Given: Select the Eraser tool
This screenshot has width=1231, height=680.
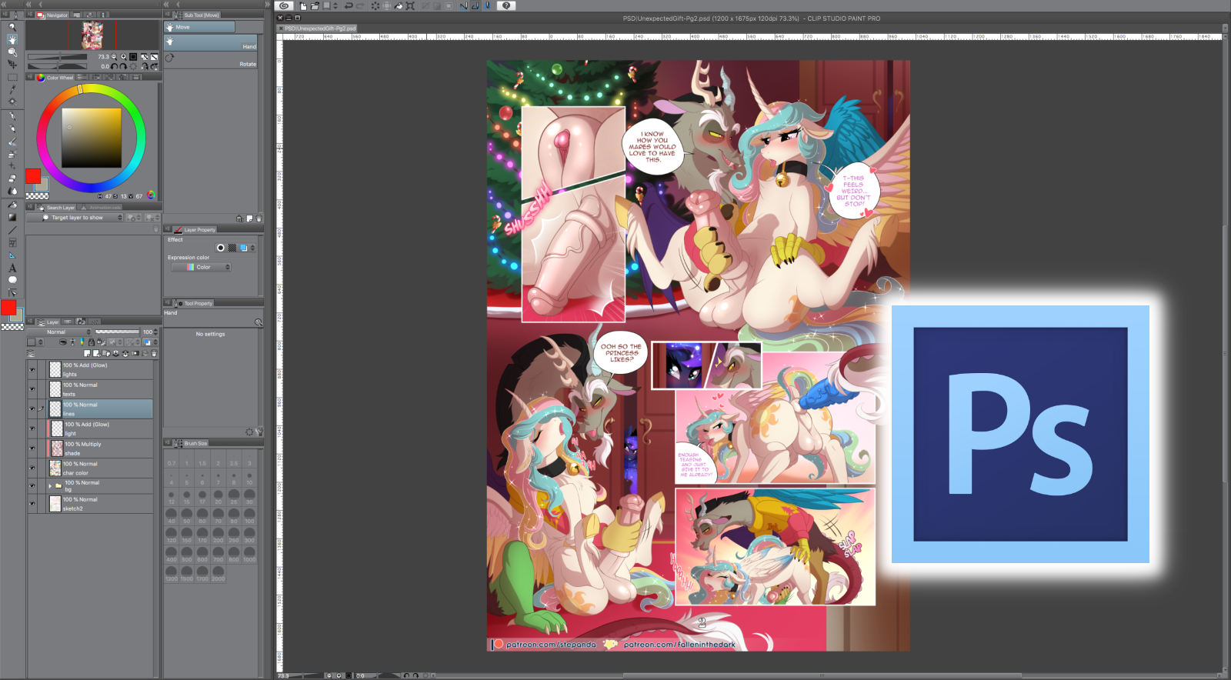Looking at the screenshot, I should [x=12, y=178].
